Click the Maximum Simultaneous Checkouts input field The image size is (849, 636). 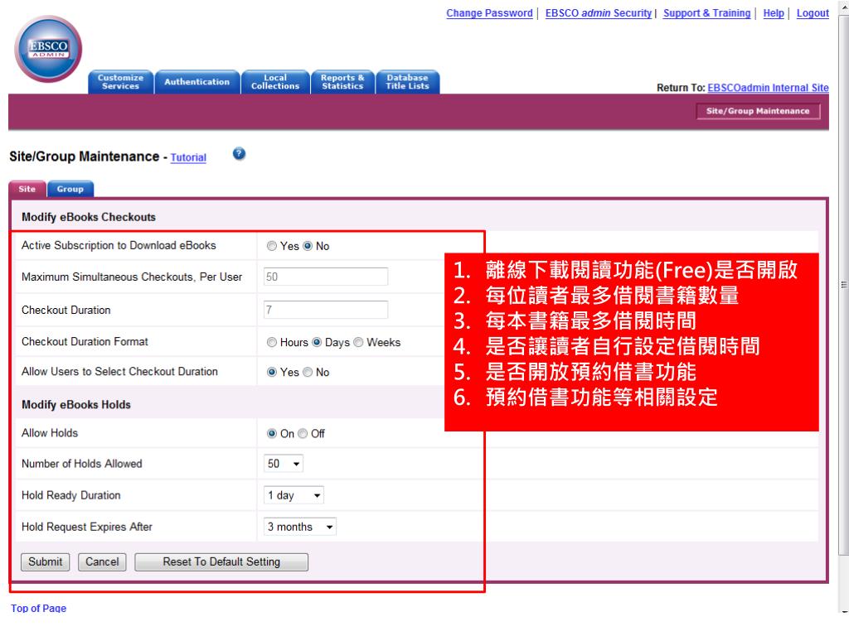(326, 277)
